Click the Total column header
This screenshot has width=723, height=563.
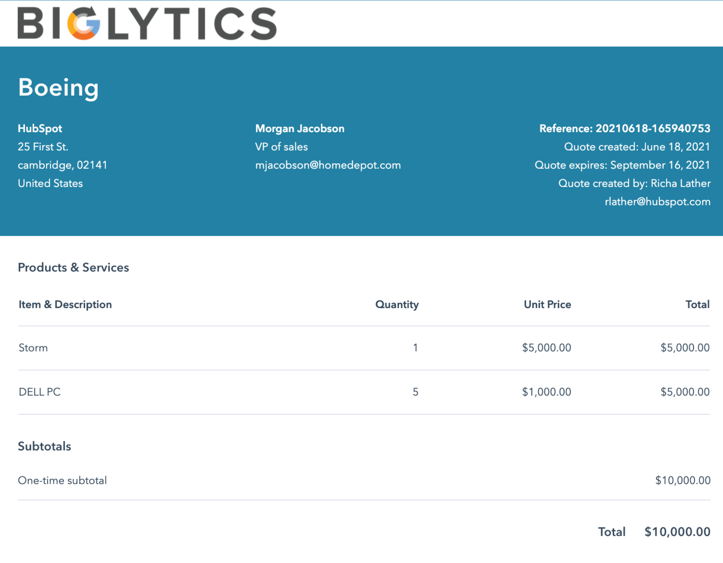tap(697, 304)
